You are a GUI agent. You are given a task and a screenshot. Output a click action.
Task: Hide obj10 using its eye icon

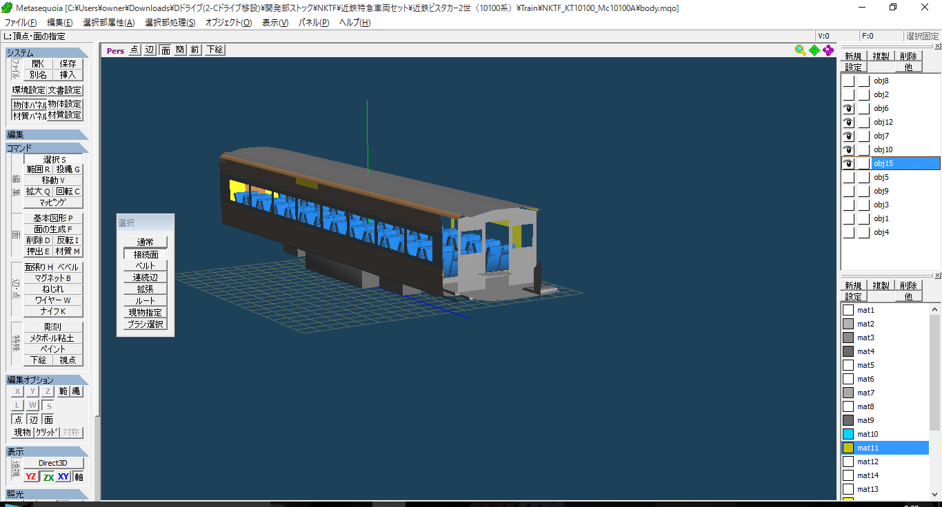(849, 149)
